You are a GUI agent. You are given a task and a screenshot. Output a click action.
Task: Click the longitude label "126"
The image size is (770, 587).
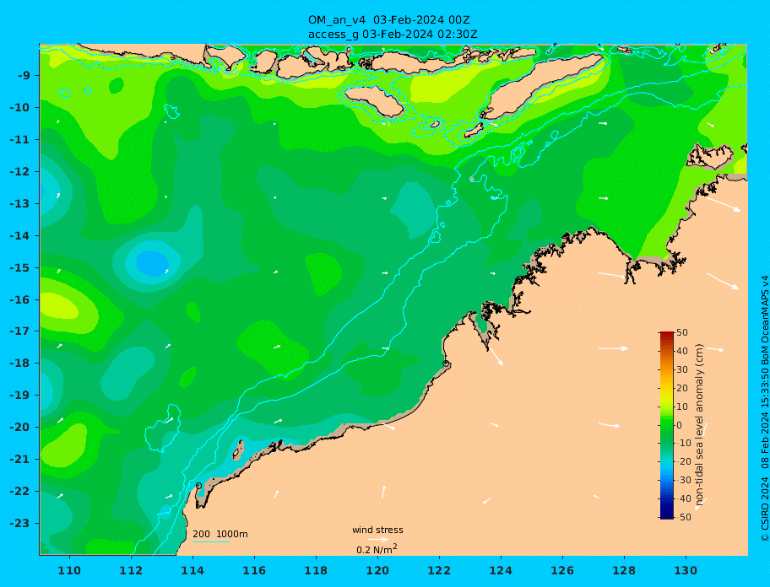tap(562, 571)
